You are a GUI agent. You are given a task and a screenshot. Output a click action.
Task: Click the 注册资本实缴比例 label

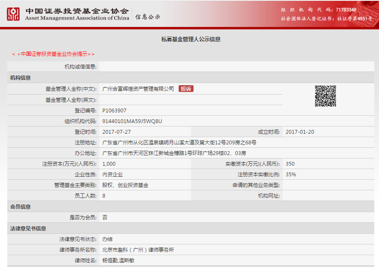click(x=259, y=174)
